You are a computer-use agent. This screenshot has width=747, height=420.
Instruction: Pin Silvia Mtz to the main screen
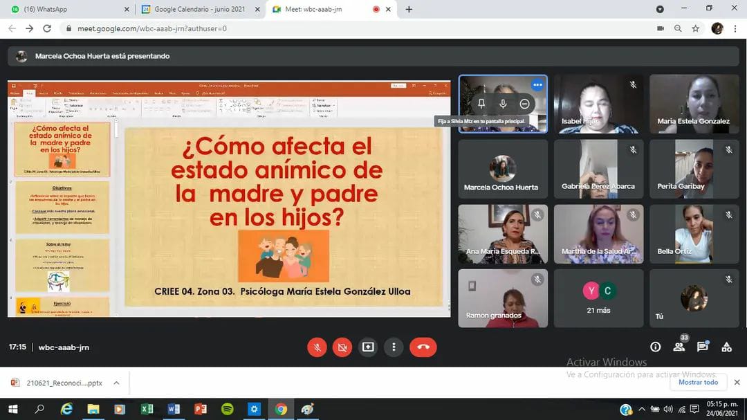pos(481,104)
